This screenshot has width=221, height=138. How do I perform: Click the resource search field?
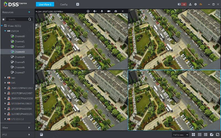click(x=17, y=19)
